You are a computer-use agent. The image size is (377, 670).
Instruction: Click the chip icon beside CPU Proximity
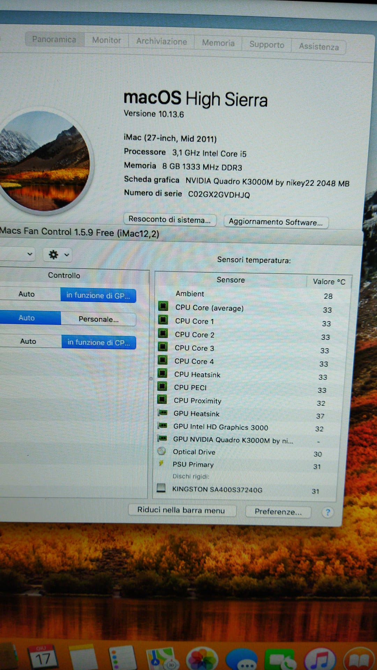pos(162,399)
